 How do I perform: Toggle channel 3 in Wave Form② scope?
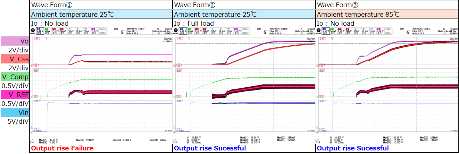198,31
